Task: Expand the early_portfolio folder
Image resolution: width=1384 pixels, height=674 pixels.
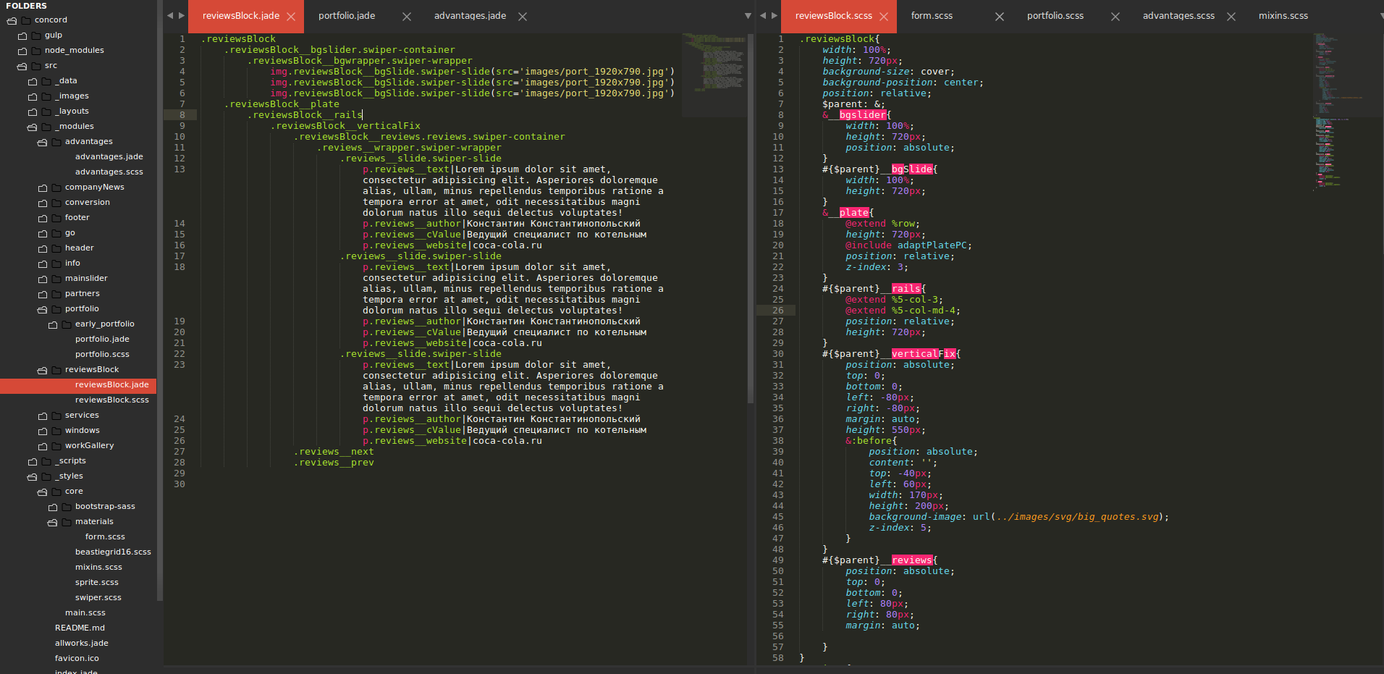Action: (x=52, y=324)
